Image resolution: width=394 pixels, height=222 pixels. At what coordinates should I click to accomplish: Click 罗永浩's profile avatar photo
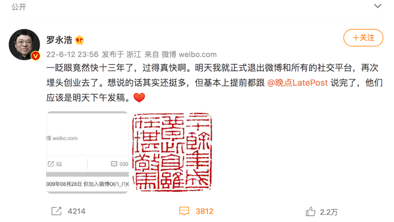(24, 44)
